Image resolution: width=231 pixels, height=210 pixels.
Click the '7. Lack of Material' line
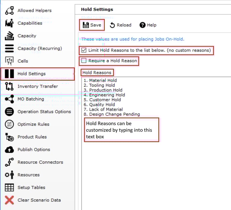[103, 109]
